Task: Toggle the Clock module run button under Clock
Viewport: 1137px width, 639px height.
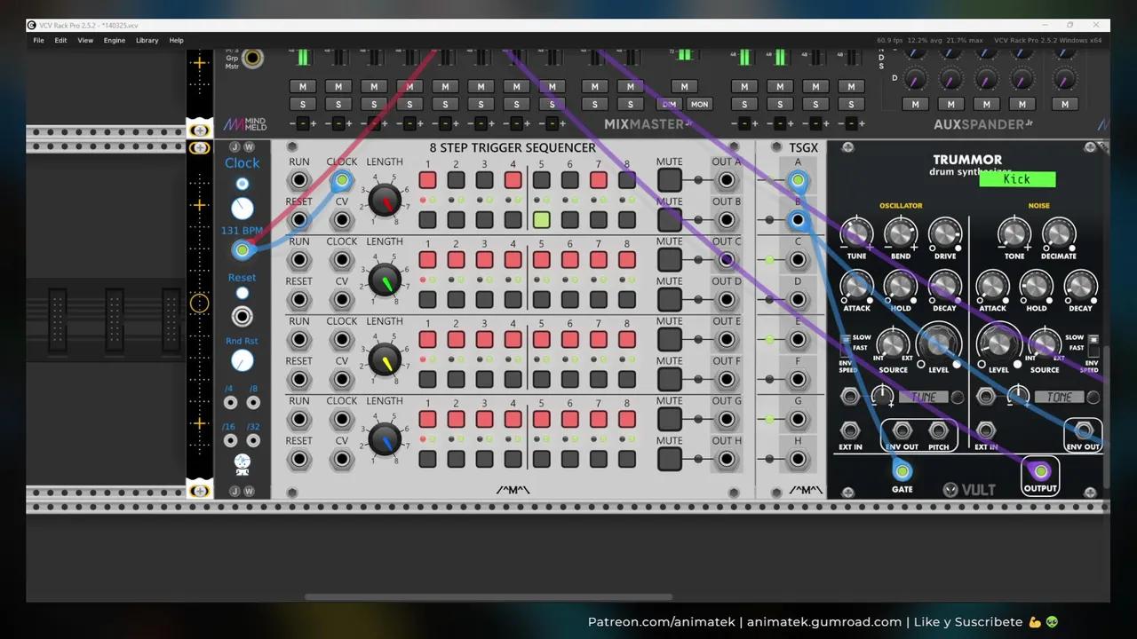Action: pos(242,184)
